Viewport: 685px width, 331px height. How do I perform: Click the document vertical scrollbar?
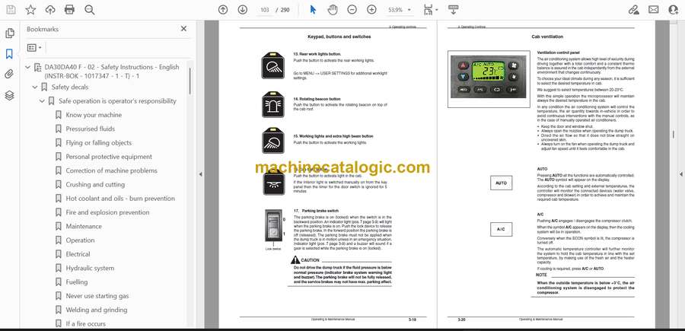pos(674,135)
